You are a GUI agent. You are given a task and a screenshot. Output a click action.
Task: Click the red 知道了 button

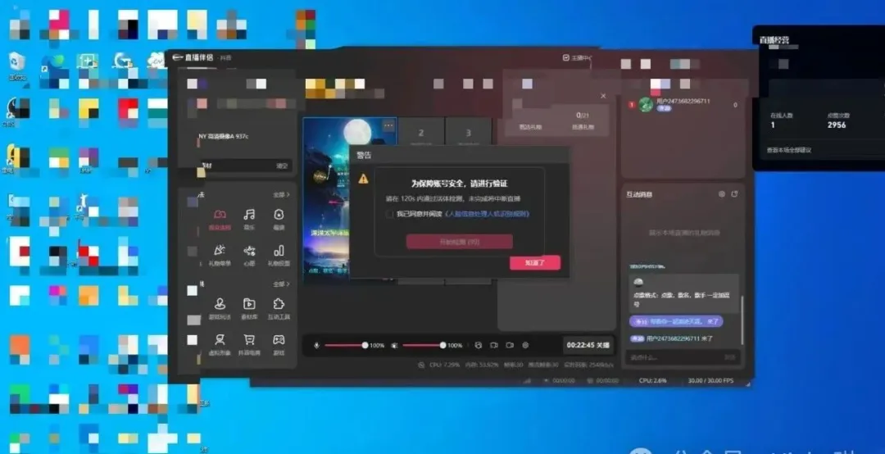(x=534, y=262)
